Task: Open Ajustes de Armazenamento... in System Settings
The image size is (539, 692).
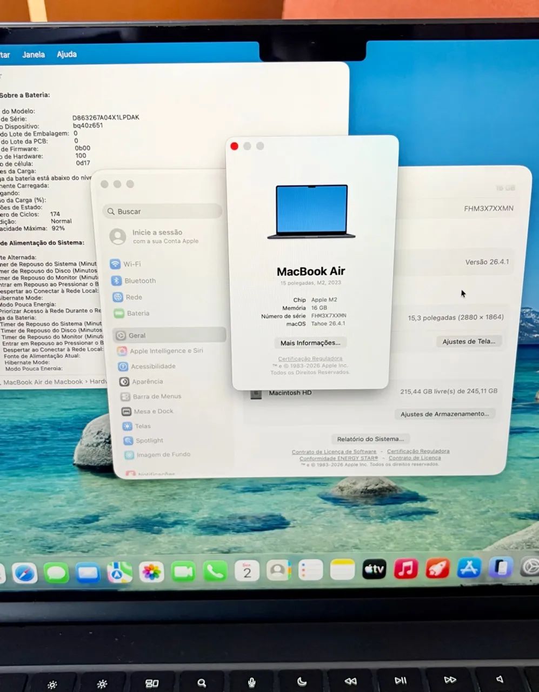Action: click(x=444, y=414)
